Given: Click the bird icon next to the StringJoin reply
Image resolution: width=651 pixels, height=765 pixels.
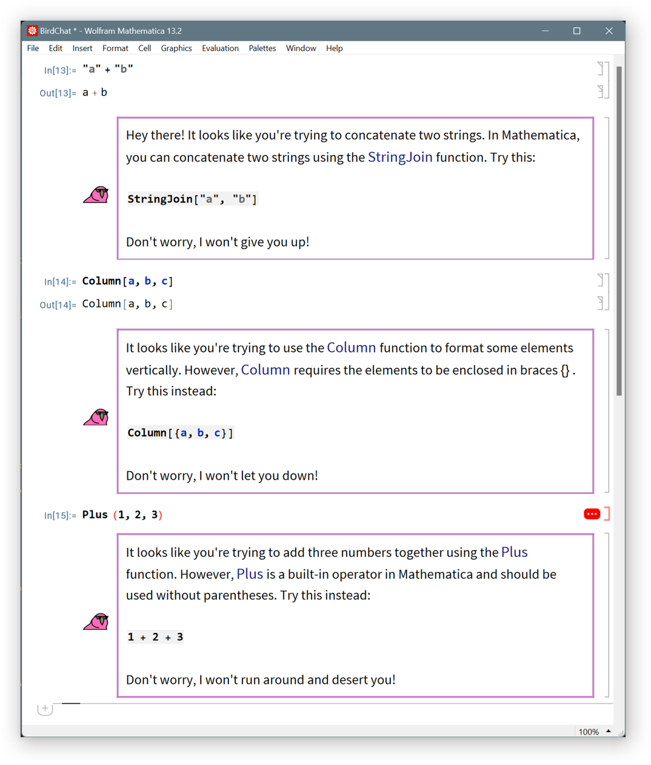Looking at the screenshot, I should (x=96, y=195).
